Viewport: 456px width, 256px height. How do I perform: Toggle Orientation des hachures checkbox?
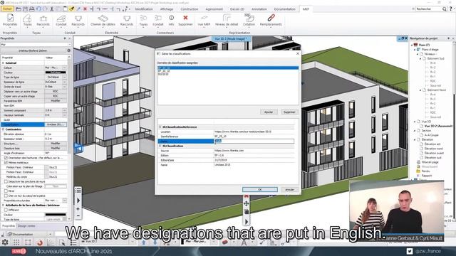tap(6, 158)
